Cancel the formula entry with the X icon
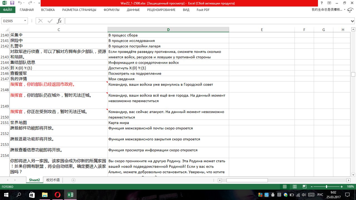Screen dimensions: 356x200 (x=40, y=21)
